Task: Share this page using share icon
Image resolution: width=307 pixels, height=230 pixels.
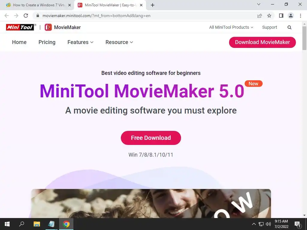Action: pos(260,16)
